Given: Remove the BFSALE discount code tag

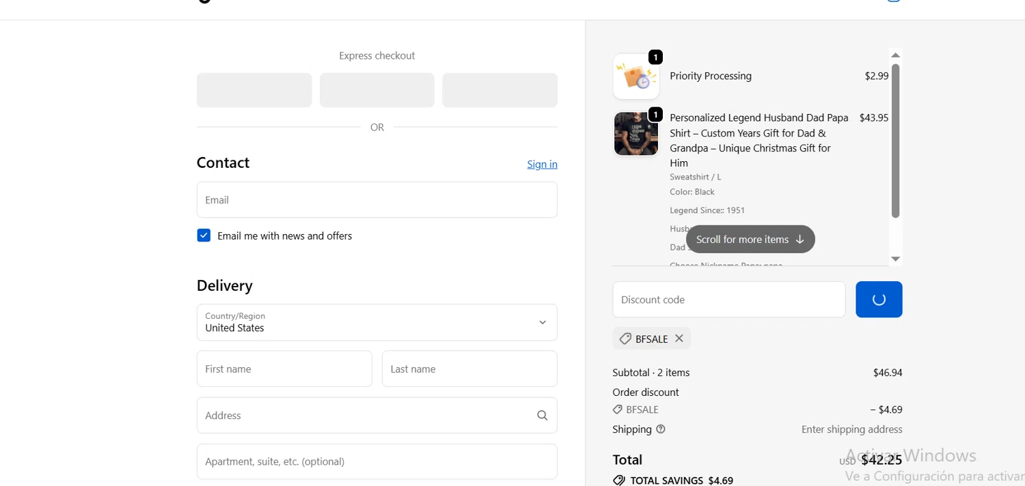Looking at the screenshot, I should [x=679, y=338].
